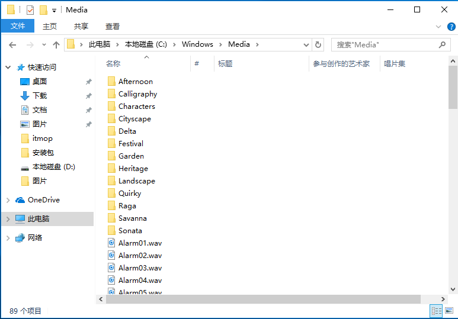Switch to details view in status bar
The height and width of the screenshot is (319, 458).
point(437,311)
